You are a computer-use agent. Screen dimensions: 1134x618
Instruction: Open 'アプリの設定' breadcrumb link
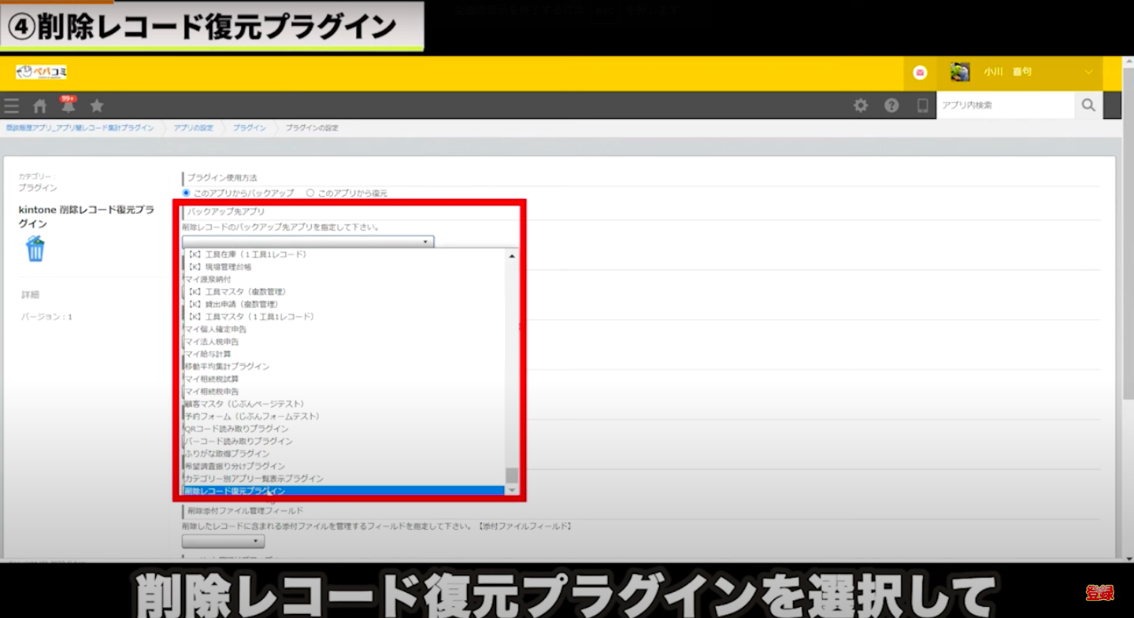(x=193, y=128)
